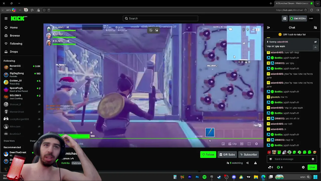
Task: Open Golden_S1's channel from Following
Action: (x=22, y=82)
